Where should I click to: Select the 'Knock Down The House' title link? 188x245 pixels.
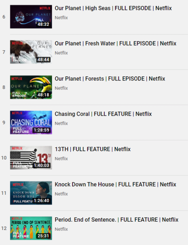pos(115,184)
